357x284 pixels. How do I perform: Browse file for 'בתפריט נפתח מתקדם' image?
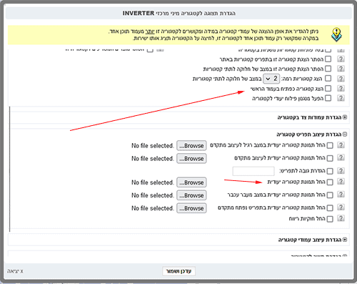coord(191,208)
